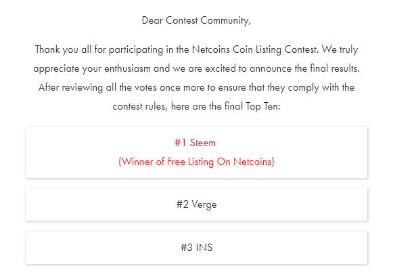Click the word Netcoins in the red winner line
The image size is (393, 272).
[x=252, y=162]
